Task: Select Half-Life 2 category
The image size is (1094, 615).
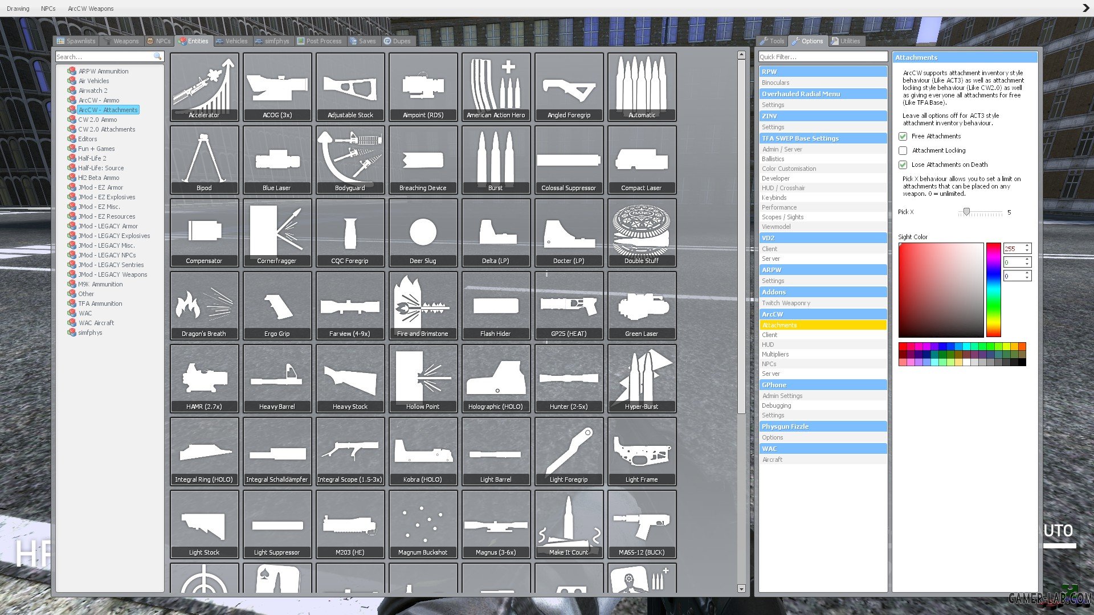Action: tap(92, 158)
